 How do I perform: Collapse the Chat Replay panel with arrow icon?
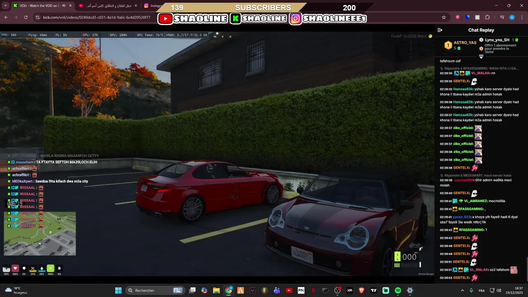[x=440, y=30]
